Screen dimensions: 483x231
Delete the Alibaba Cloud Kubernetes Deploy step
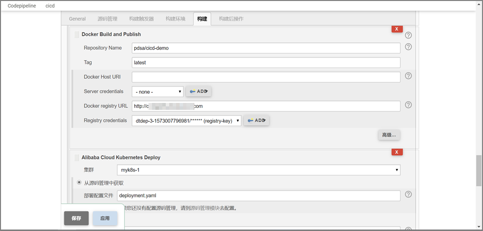point(397,152)
